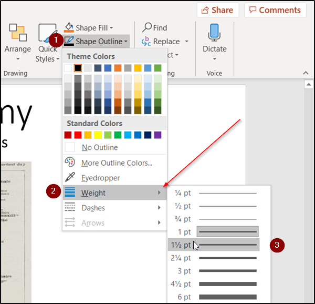This screenshot has height=304, width=315.
Task: Open the Replace dropdown arrow
Action: [x=186, y=42]
